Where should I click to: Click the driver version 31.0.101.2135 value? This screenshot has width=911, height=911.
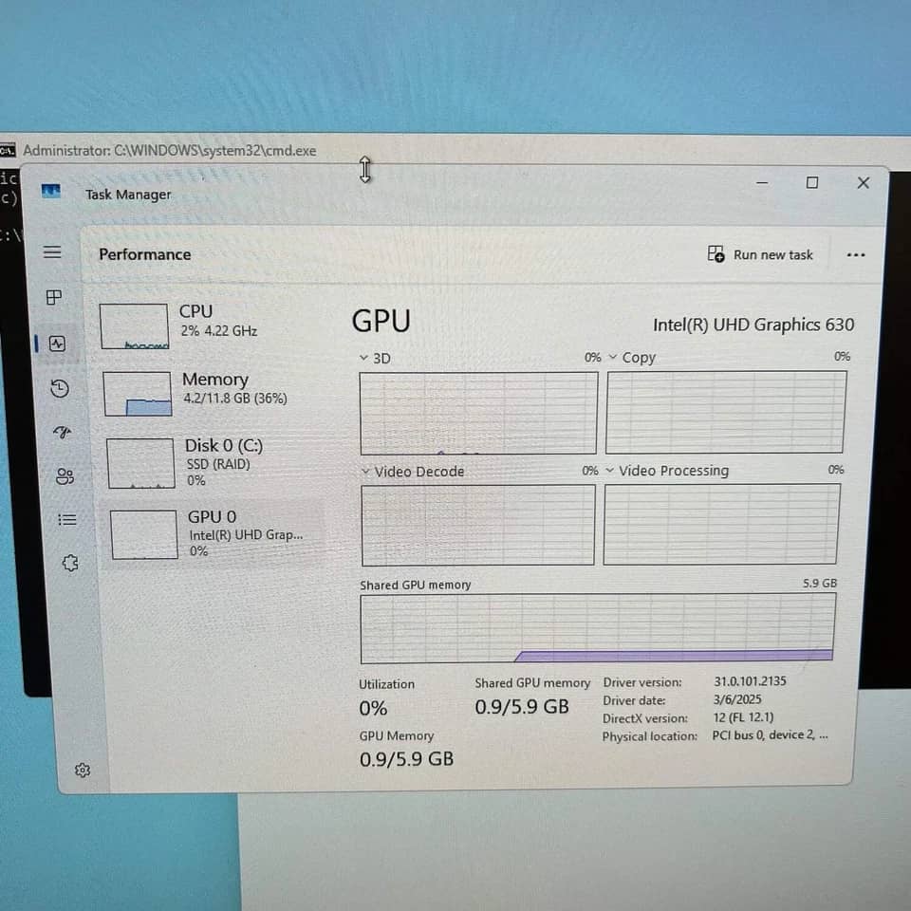click(750, 681)
